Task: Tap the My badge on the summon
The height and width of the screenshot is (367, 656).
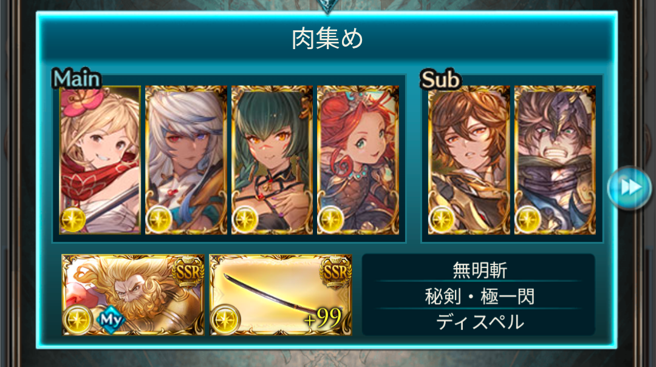Action: pos(111,320)
